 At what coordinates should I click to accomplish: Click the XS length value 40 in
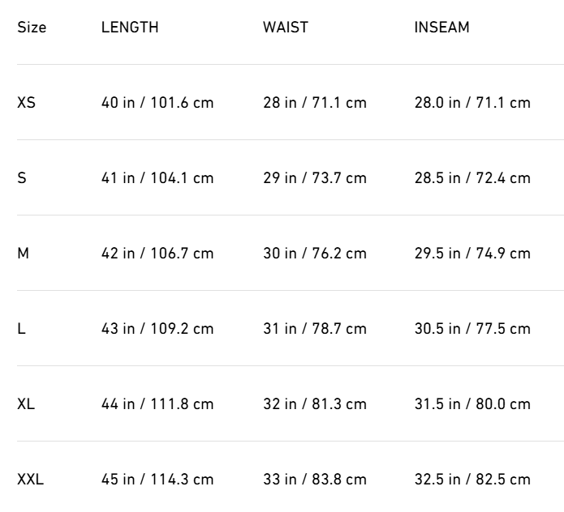point(157,103)
